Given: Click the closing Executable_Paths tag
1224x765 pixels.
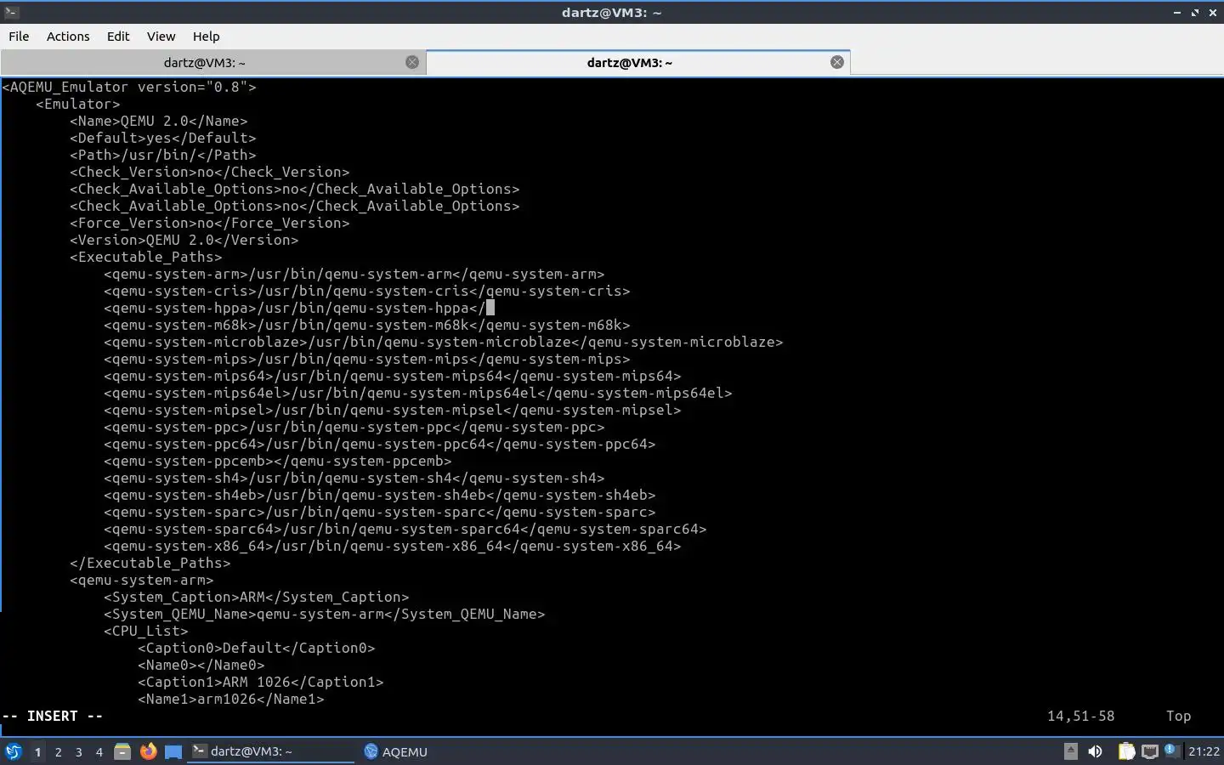Looking at the screenshot, I should (150, 563).
